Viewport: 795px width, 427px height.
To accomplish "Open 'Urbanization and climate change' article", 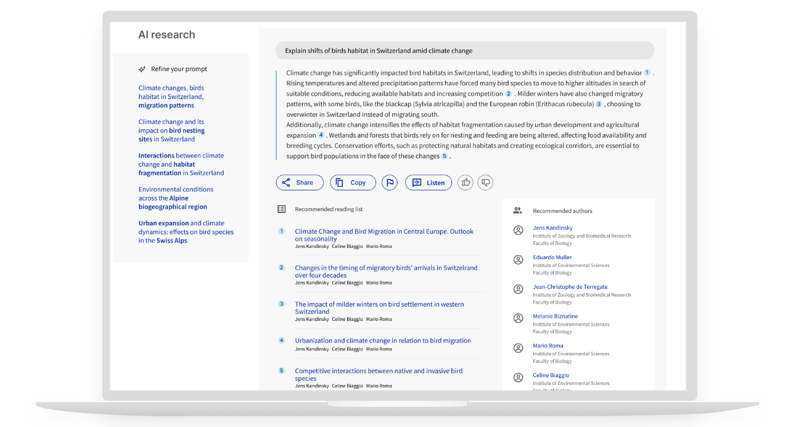I will point(383,340).
